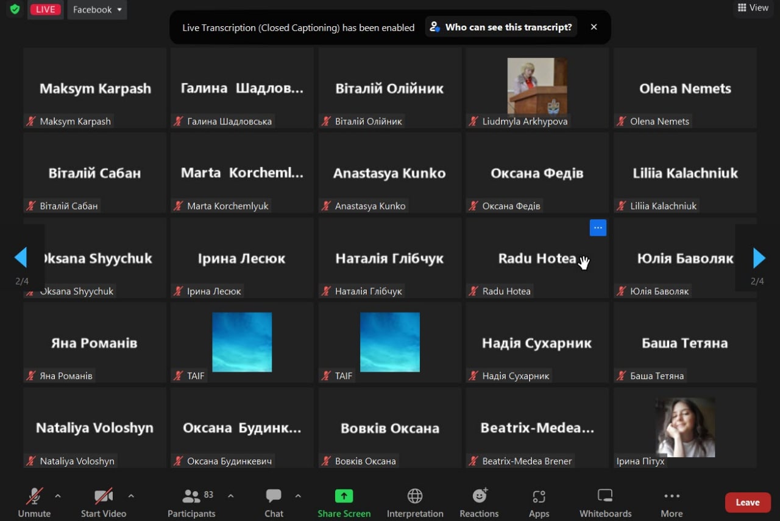Expand the caret beside Chat
This screenshot has height=521, width=780.
point(298,496)
